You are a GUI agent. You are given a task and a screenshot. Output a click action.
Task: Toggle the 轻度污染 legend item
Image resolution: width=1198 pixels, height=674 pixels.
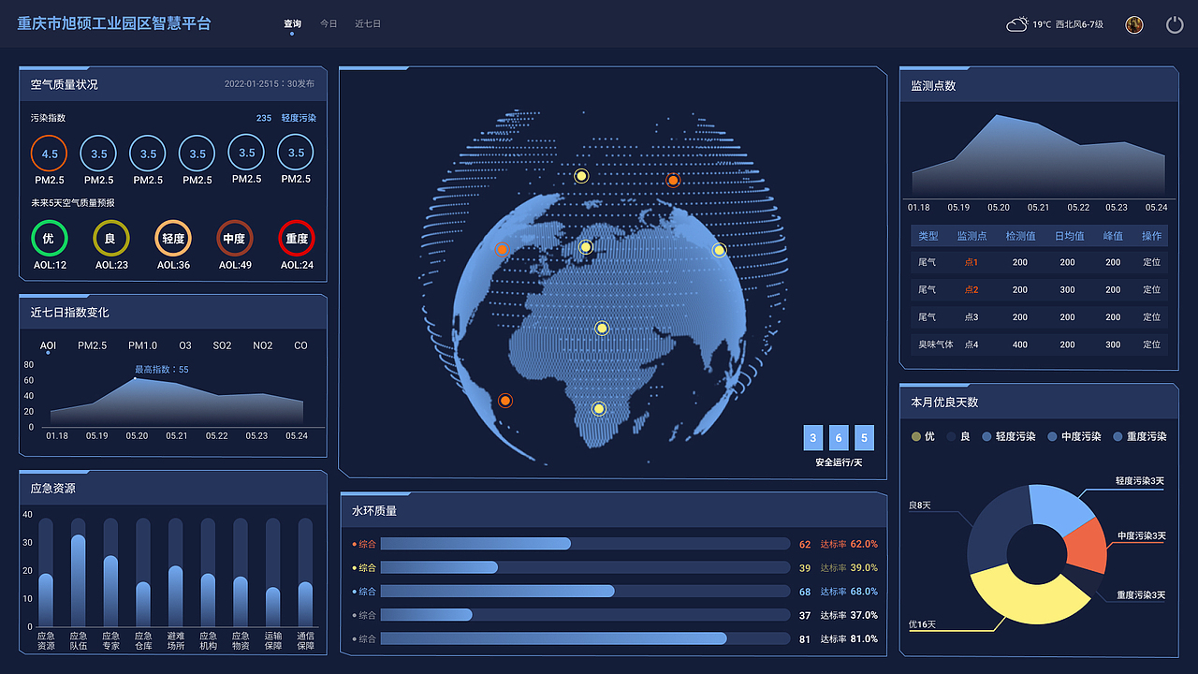click(1007, 436)
